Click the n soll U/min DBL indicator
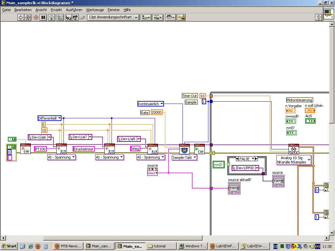 (310, 110)
